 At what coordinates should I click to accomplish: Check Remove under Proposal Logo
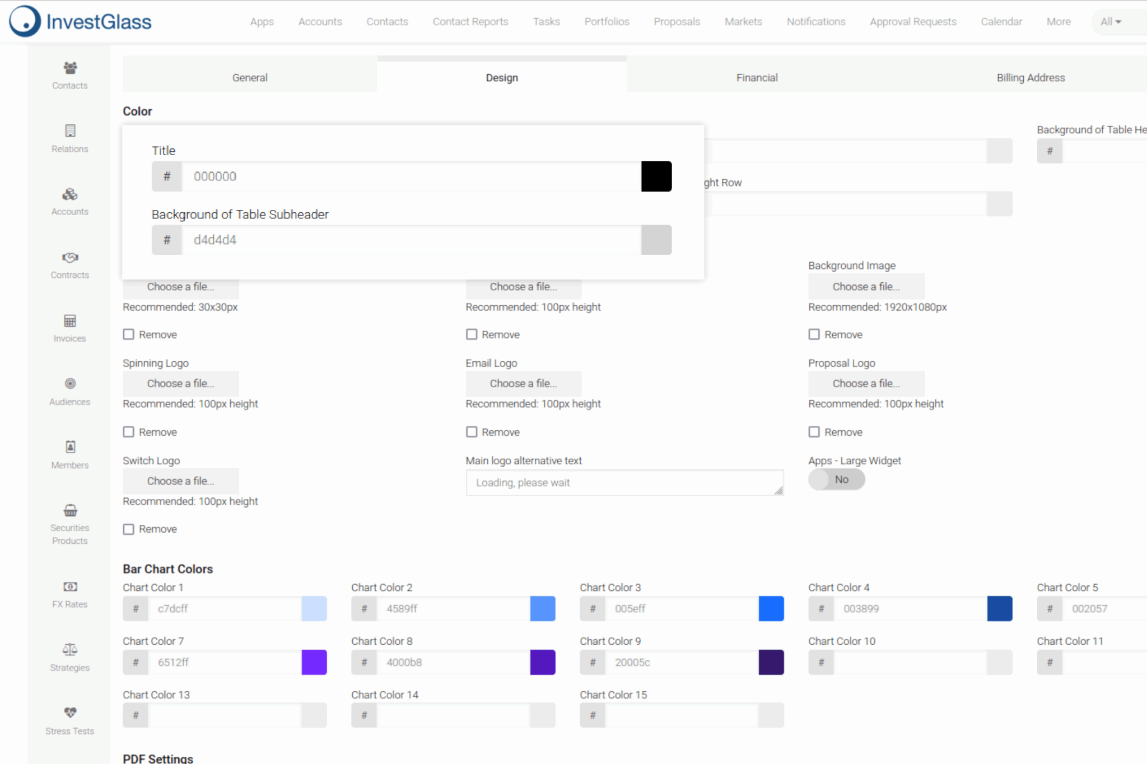tap(815, 431)
